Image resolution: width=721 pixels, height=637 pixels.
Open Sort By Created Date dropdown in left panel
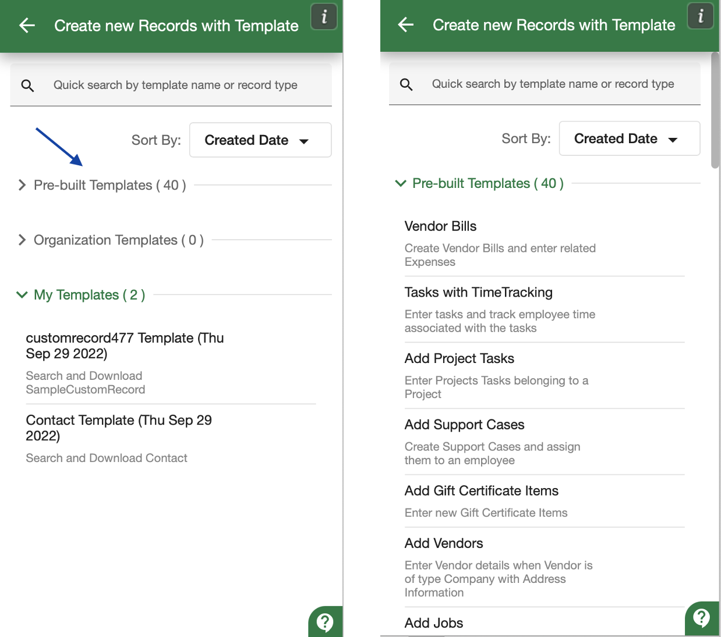[260, 140]
